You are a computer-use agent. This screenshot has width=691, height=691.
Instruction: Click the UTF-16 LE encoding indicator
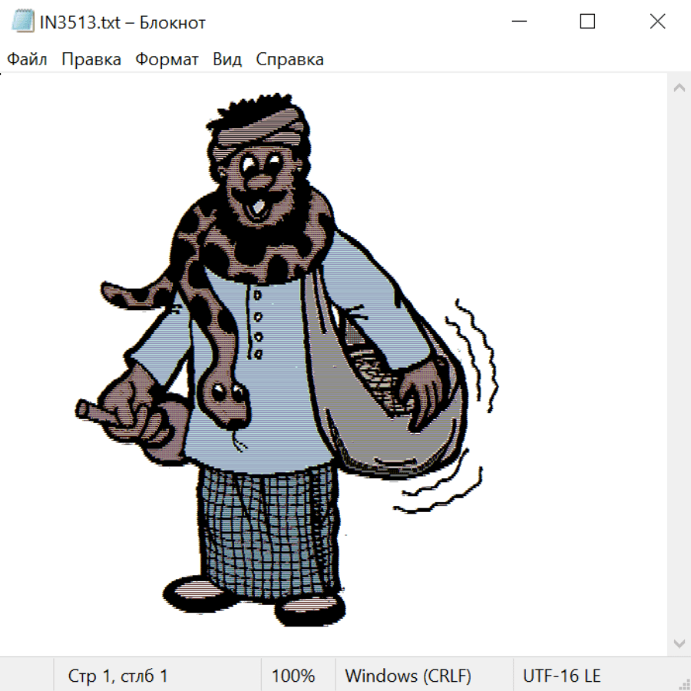point(561,676)
